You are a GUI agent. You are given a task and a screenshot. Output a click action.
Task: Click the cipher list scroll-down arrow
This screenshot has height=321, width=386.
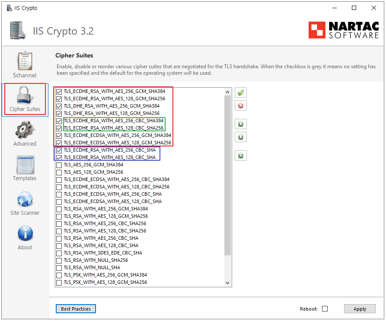pos(227,283)
